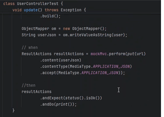Image resolution: width=164 pixels, height=117 pixels.
Task: Click APPLICATION_JSON constant in the contentType line
Action: tap(111, 66)
